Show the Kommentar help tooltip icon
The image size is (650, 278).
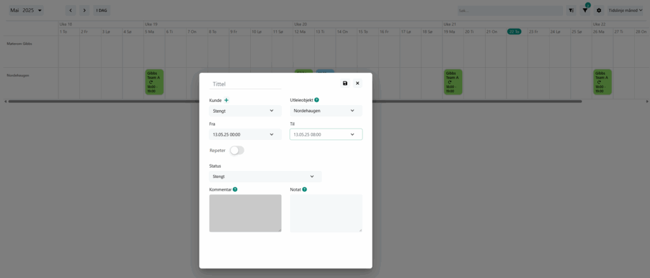(235, 189)
